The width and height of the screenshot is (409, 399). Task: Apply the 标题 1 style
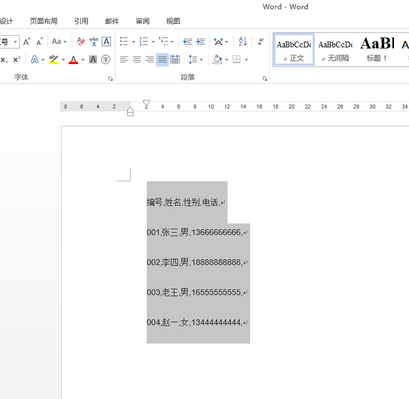(x=377, y=50)
